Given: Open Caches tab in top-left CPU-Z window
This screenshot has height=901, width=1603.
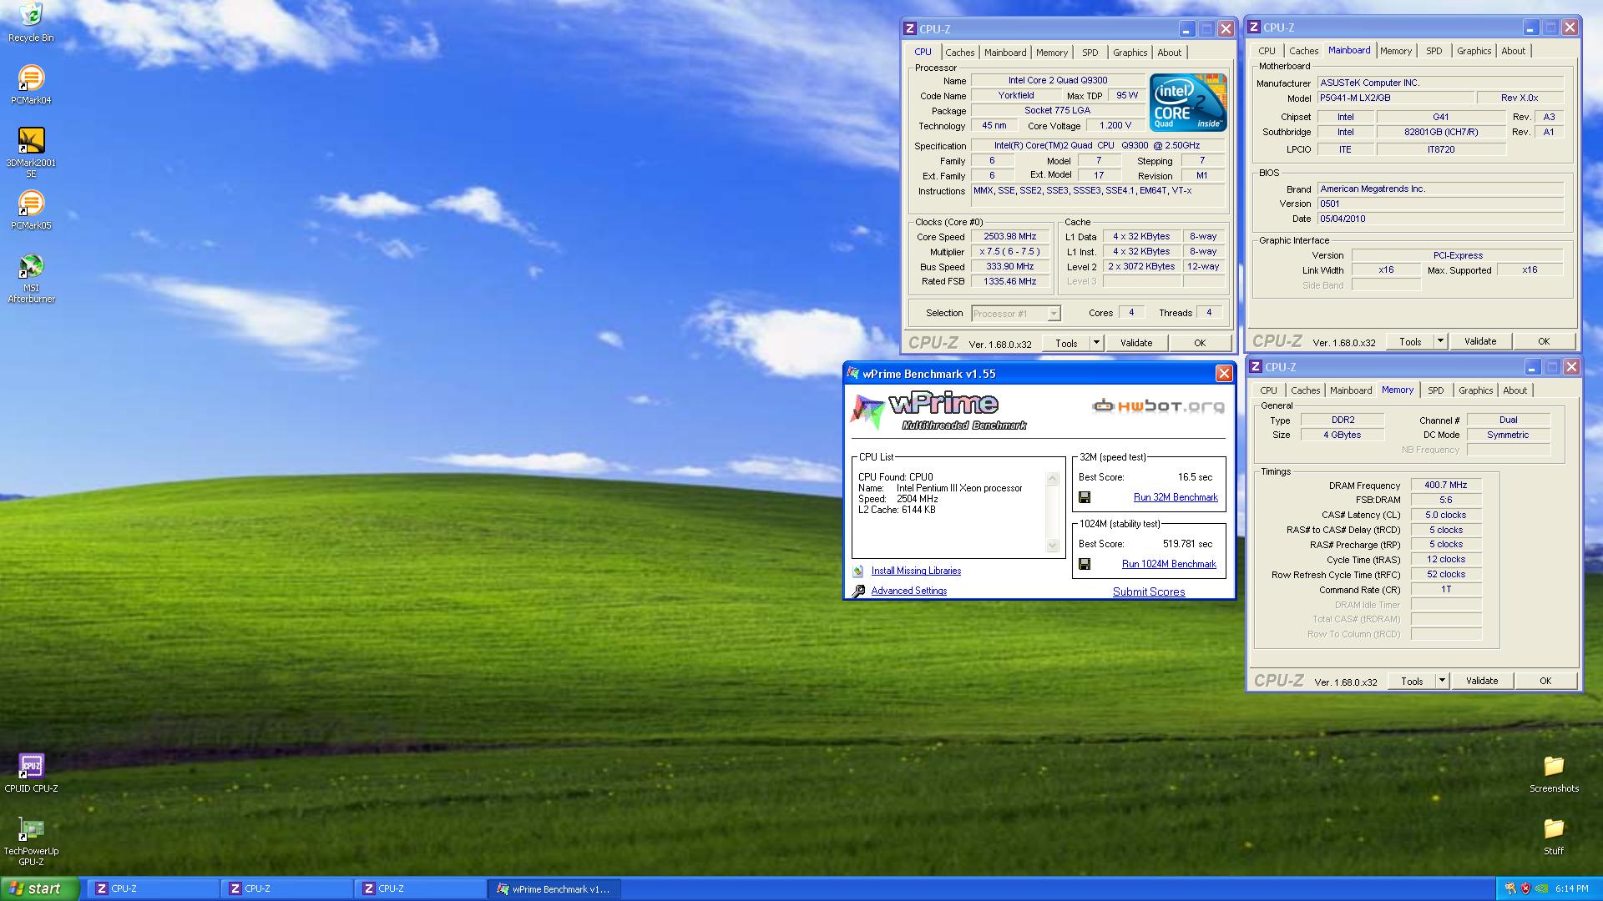Looking at the screenshot, I should (x=959, y=53).
